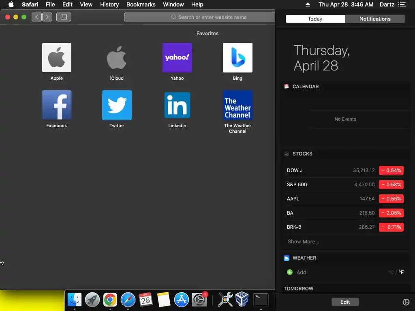Click the eject icon in menu bar
This screenshot has width=415, height=311.
[x=308, y=4]
